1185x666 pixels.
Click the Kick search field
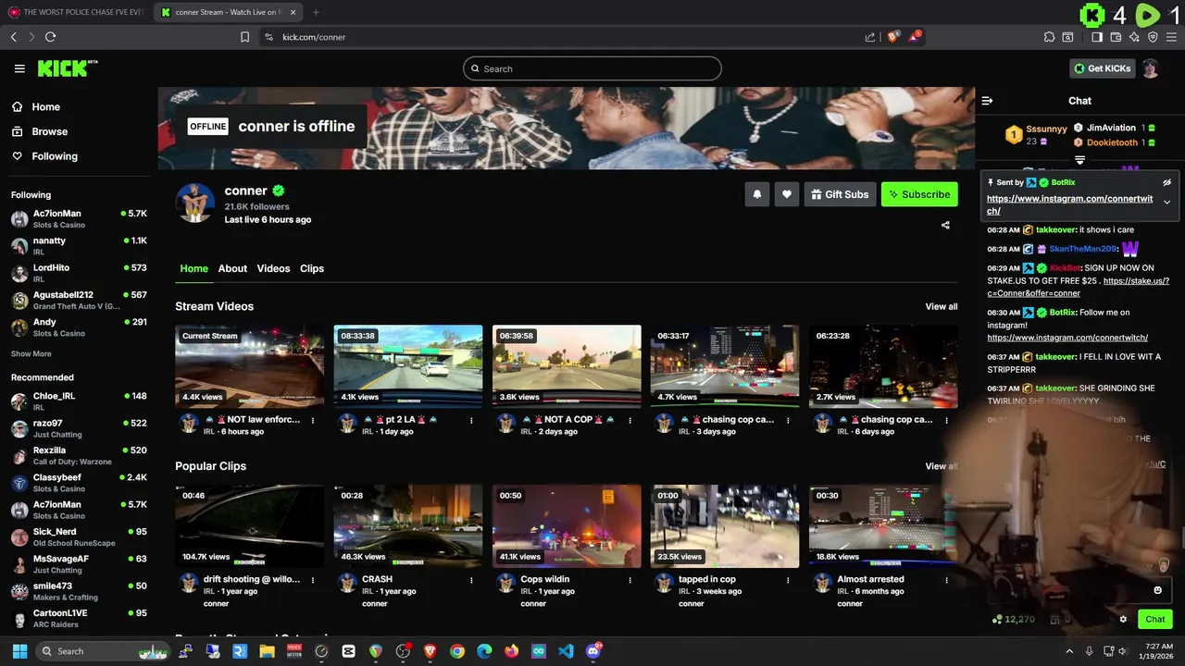592,68
